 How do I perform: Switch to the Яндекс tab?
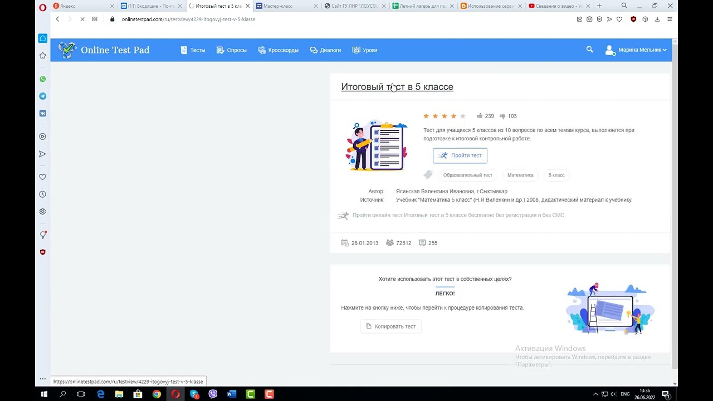coord(82,6)
